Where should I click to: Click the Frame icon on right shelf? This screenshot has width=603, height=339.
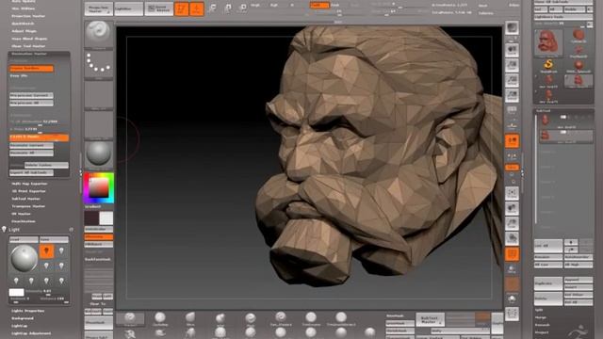click(512, 193)
